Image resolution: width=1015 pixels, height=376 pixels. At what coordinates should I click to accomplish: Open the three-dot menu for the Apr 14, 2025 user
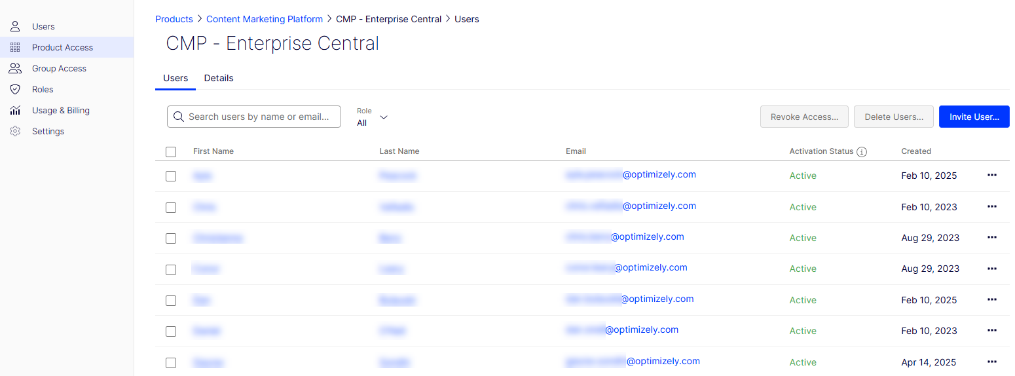coord(991,362)
